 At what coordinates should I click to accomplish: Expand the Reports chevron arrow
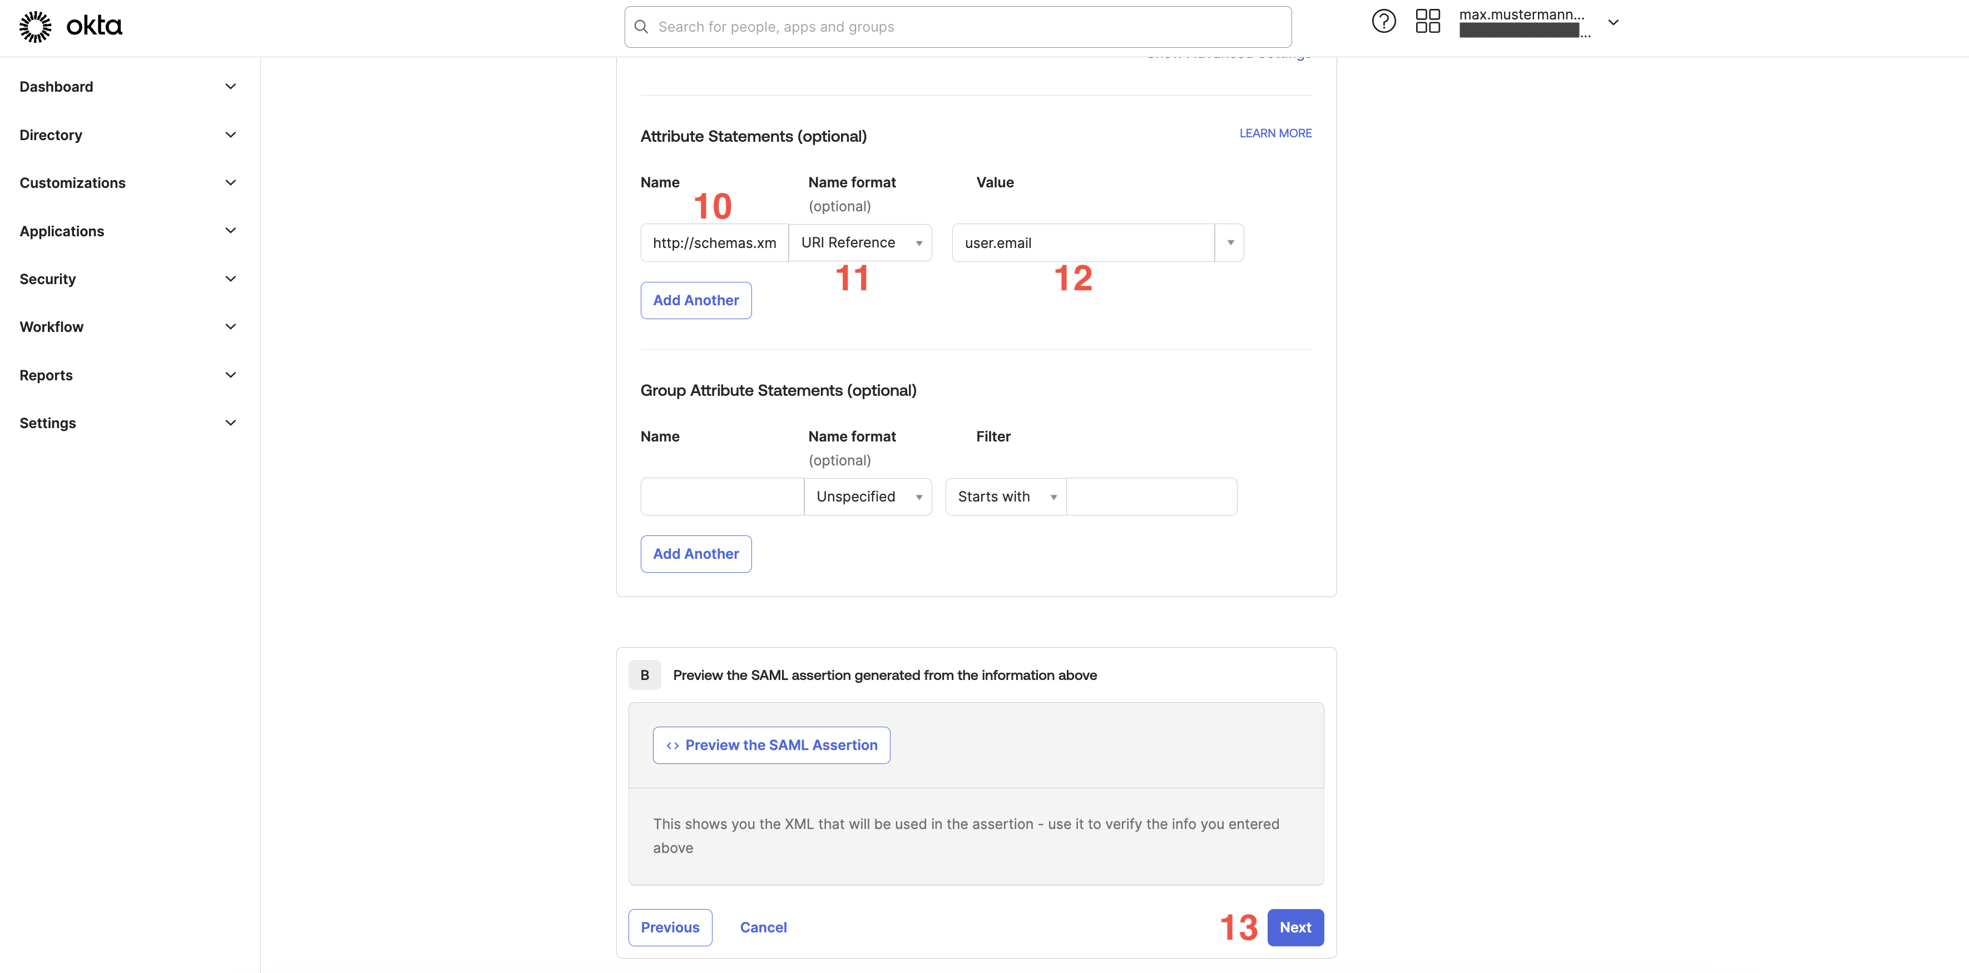[230, 375]
